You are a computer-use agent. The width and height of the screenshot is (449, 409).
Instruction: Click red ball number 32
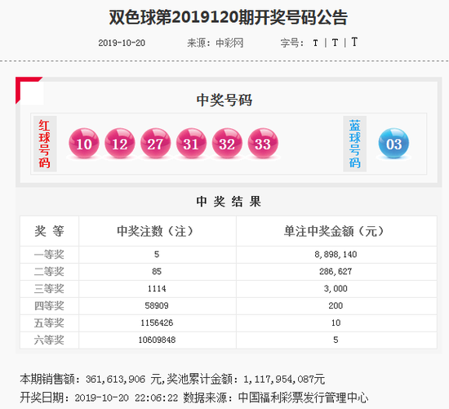[227, 143]
